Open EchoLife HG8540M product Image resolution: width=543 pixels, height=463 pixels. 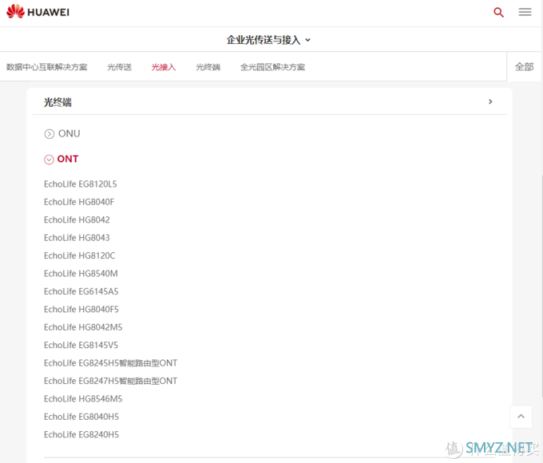coord(81,274)
